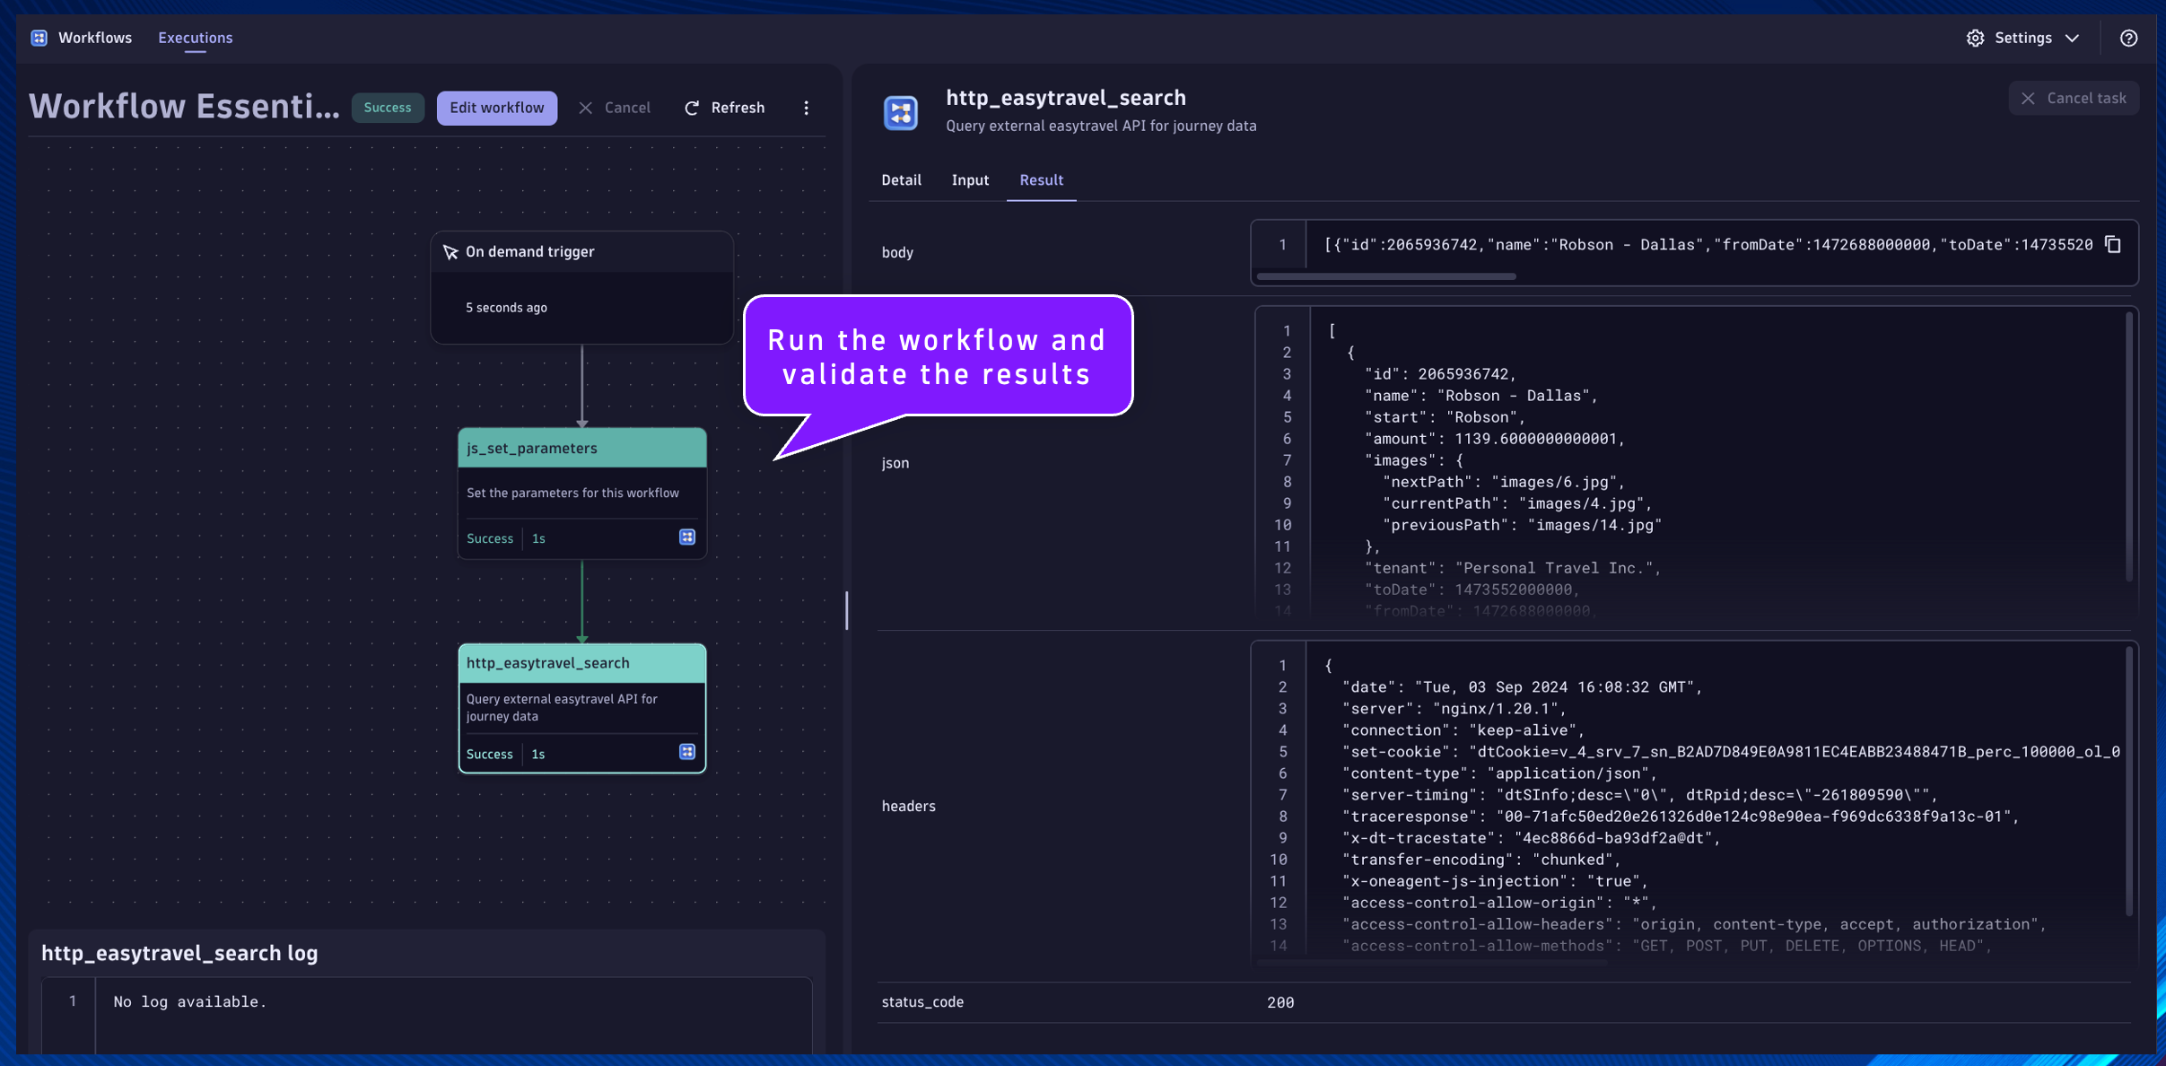2166x1066 pixels.
Task: Open the help question mark icon
Action: click(x=2128, y=38)
